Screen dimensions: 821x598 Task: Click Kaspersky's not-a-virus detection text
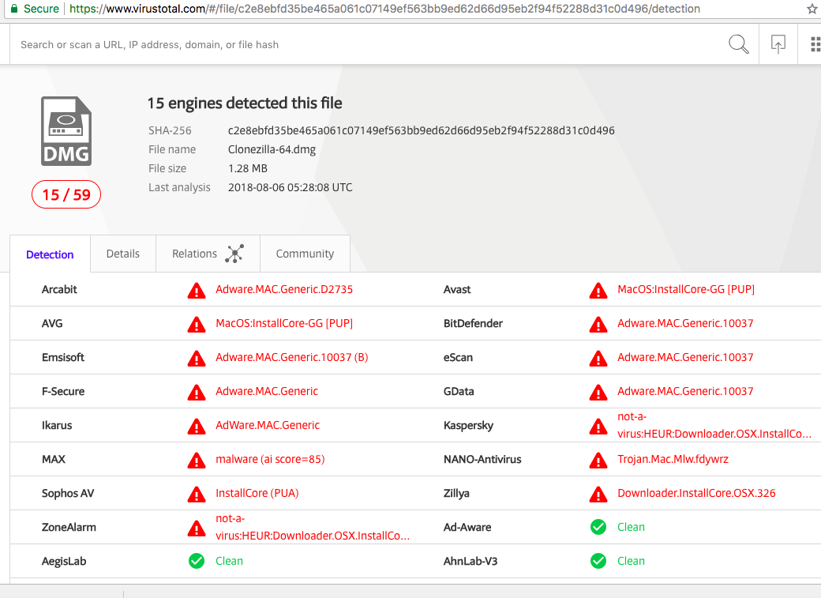(714, 425)
